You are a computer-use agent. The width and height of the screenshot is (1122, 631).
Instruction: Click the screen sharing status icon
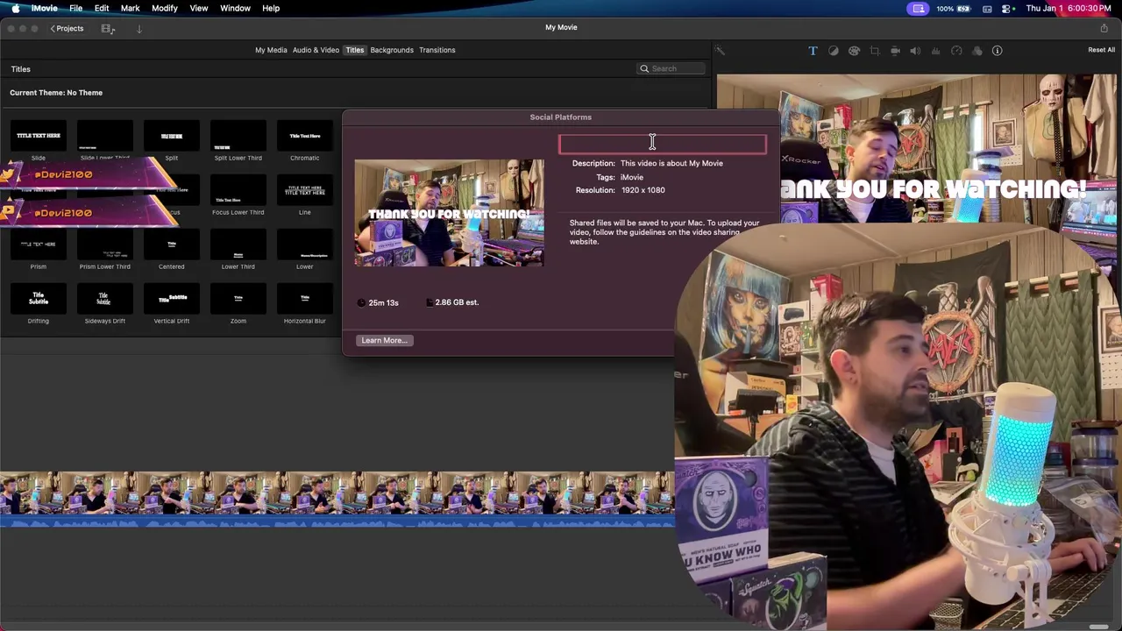coord(918,8)
